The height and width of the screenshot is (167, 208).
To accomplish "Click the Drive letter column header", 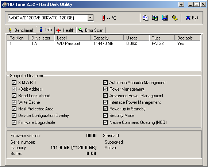I will (x=42, y=38).
